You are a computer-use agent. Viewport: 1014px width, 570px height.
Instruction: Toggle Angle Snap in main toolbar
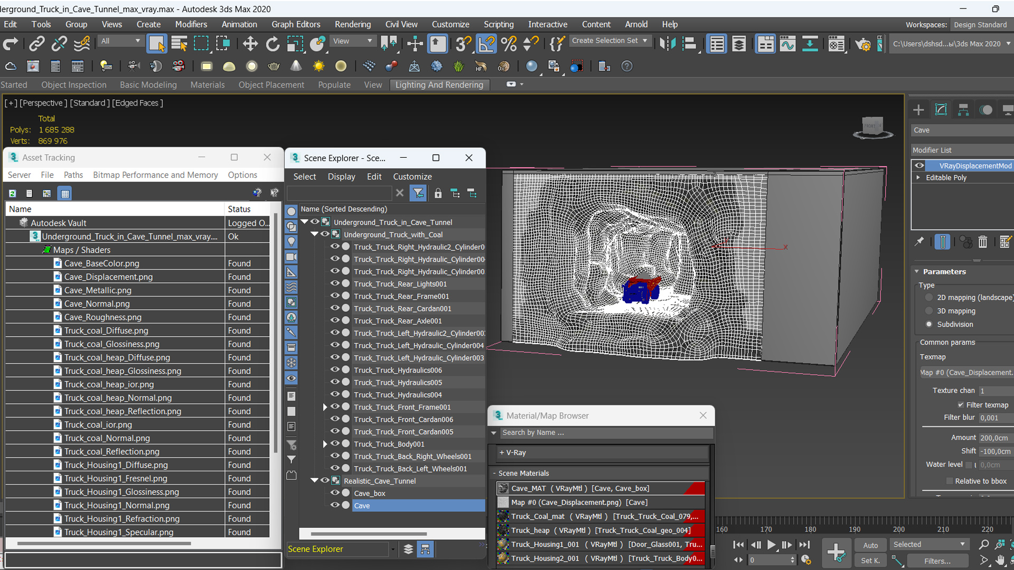(486, 44)
